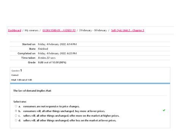Viewport: 180px width, 139px height.
Task: Open the Self-Quiz Unit 2 - Chapter 3 link
Action: point(128,30)
